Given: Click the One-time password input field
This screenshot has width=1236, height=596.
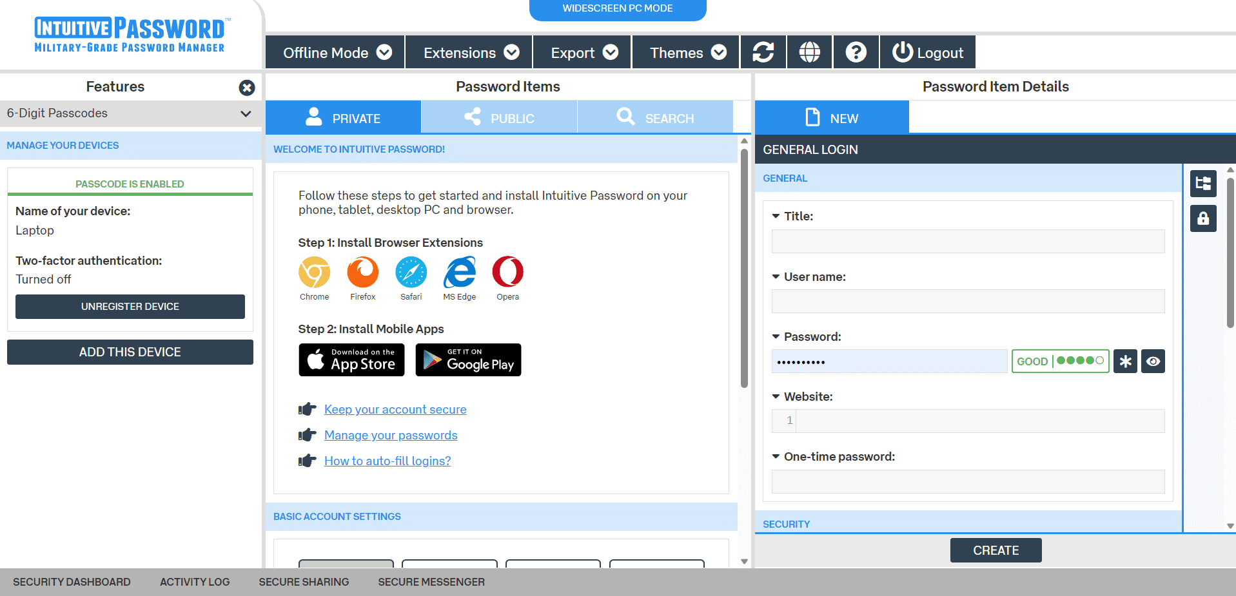Looking at the screenshot, I should [968, 481].
